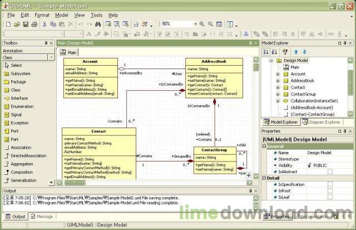This screenshot has height=230, width=356.
Task: Collapse the Detail properties section
Action: coord(264,178)
